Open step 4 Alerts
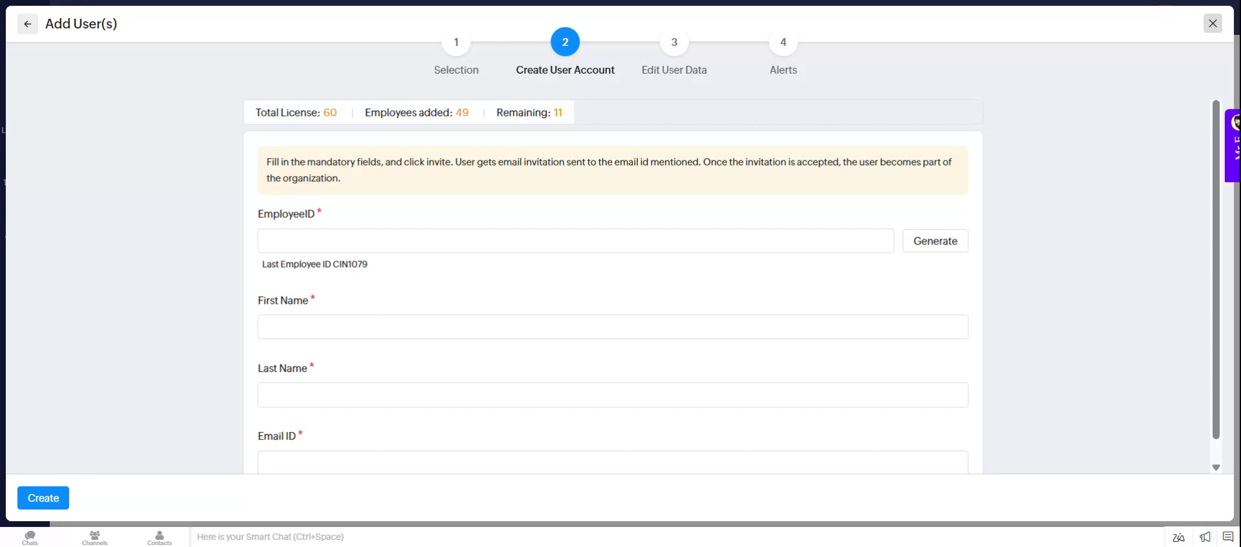Viewport: 1241px width, 547px height. 783,42
